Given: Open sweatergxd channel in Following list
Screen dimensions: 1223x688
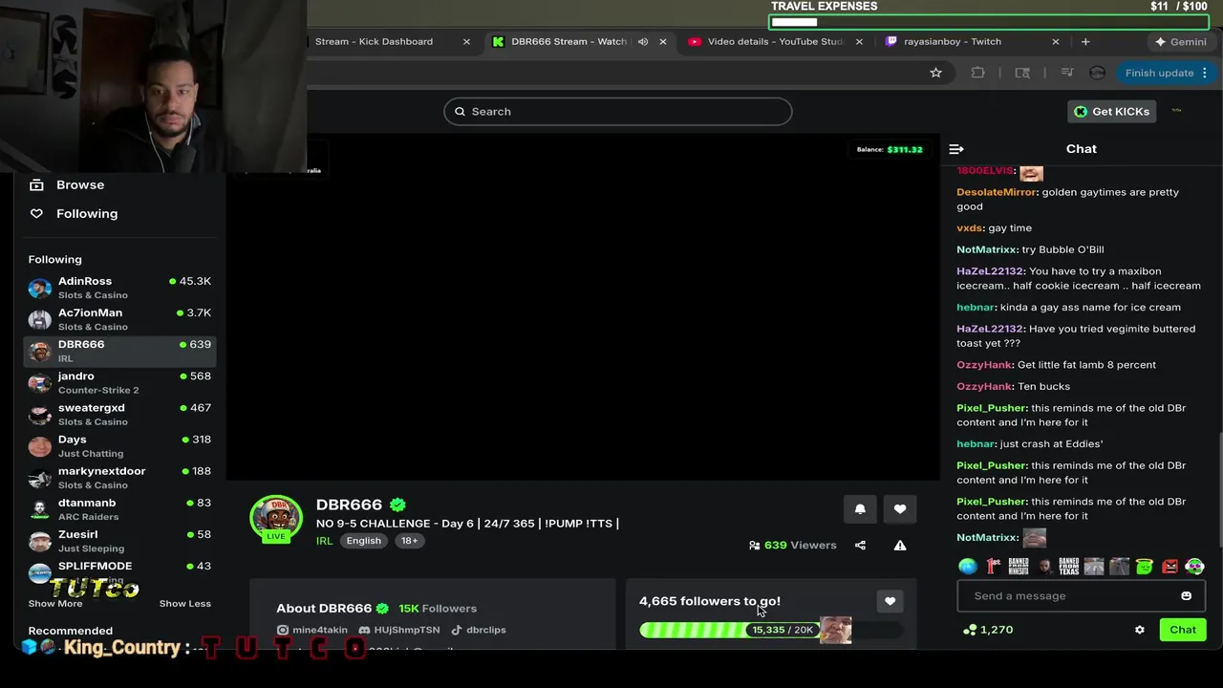Looking at the screenshot, I should click(x=119, y=414).
